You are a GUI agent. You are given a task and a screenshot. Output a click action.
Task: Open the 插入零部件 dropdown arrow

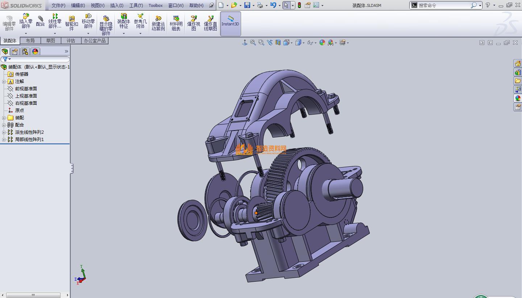tap(26, 33)
